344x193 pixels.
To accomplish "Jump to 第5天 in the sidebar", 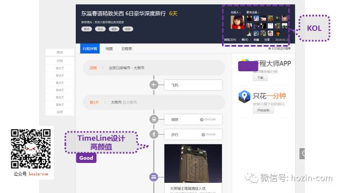I will point(60,97).
